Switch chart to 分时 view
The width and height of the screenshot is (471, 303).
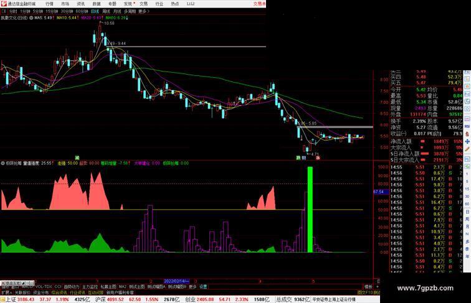click(x=13, y=11)
